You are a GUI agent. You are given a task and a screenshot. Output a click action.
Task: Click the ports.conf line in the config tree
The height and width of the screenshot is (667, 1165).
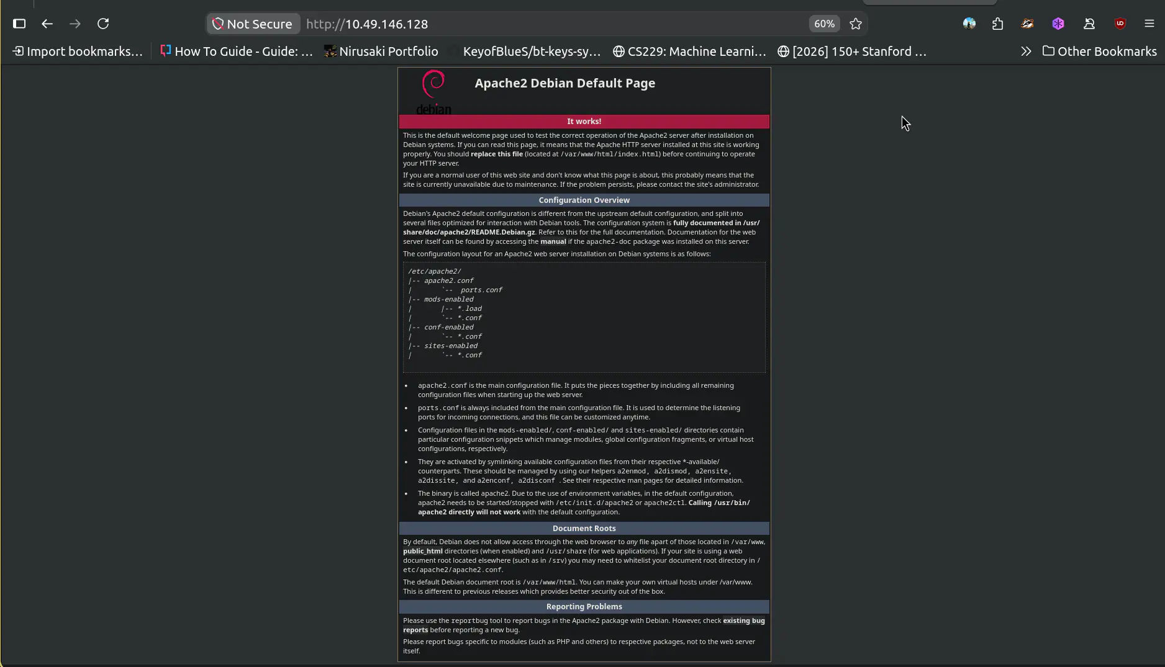(x=481, y=290)
